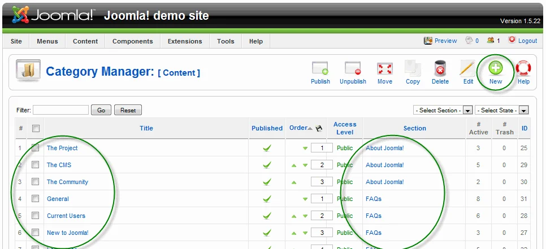Image resolution: width=546 pixels, height=249 pixels.
Task: Open the Extensions menu
Action: click(185, 41)
